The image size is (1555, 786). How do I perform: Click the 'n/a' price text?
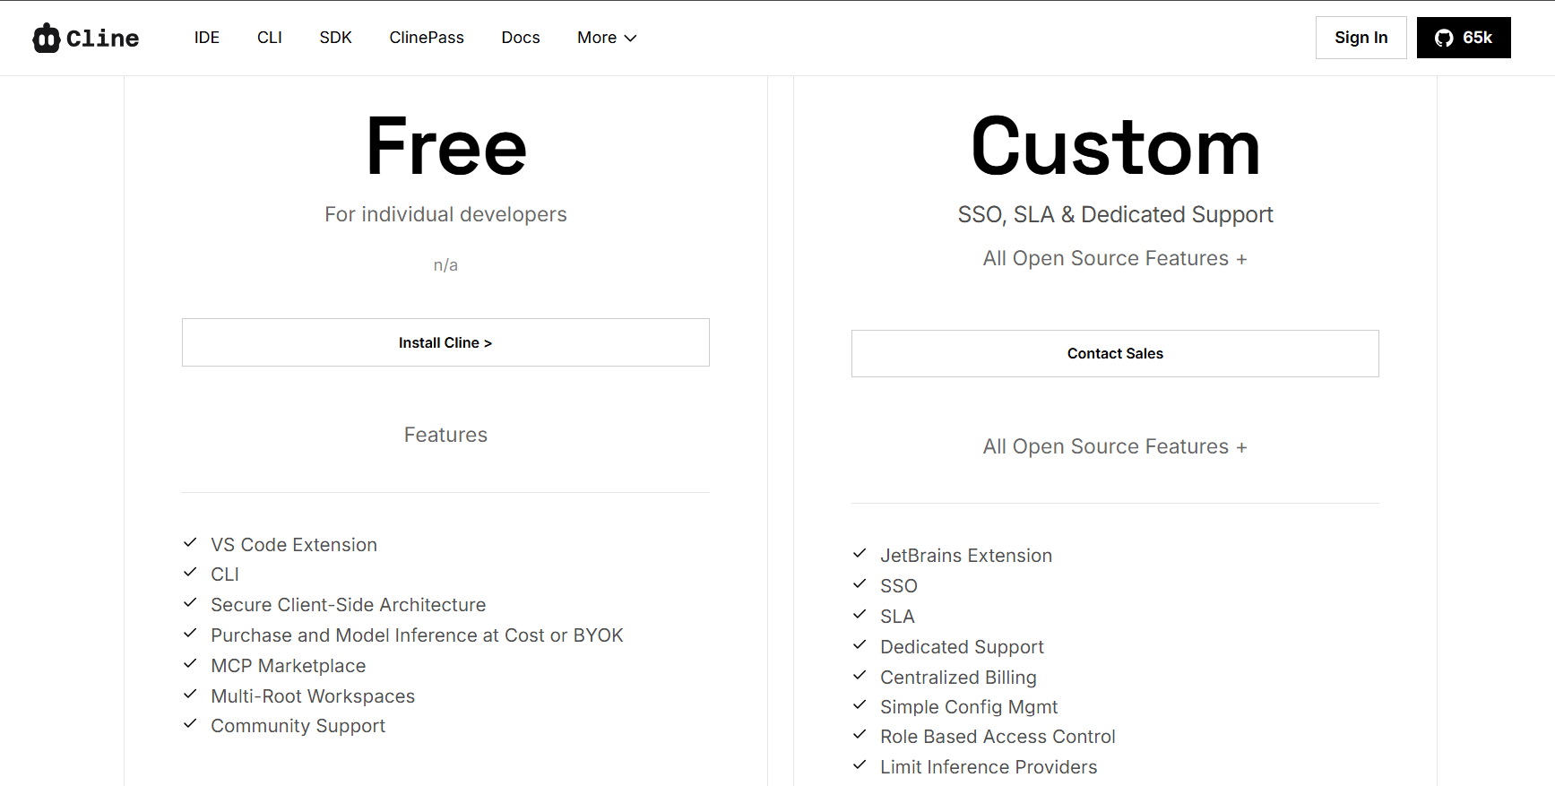coord(445,265)
